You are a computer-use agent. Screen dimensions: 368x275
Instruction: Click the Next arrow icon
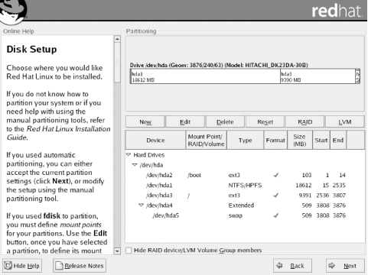pos(332,266)
